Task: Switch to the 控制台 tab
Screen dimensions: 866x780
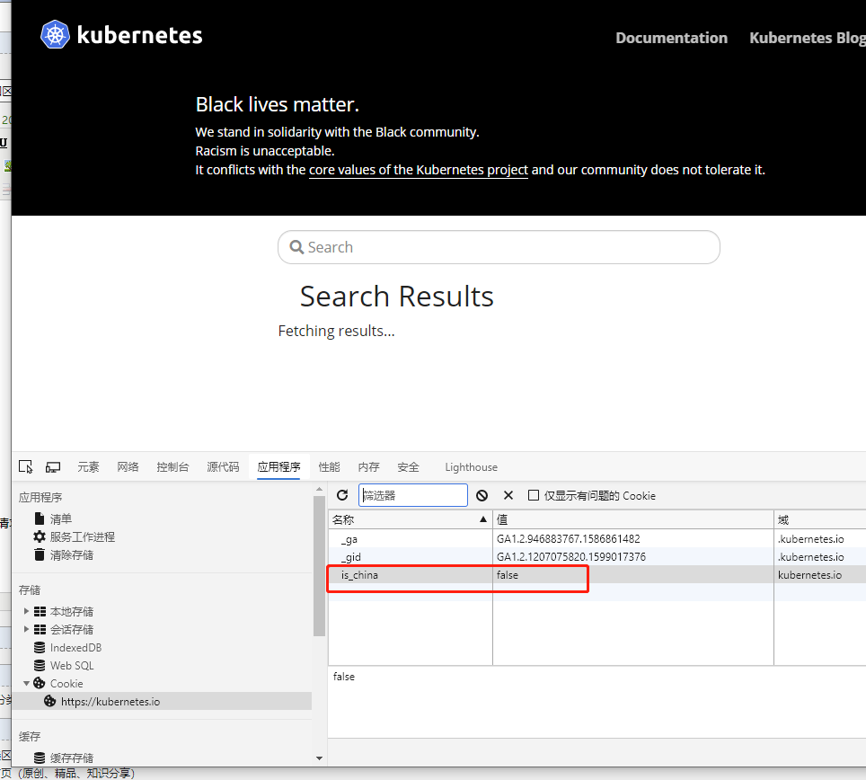Action: tap(172, 467)
